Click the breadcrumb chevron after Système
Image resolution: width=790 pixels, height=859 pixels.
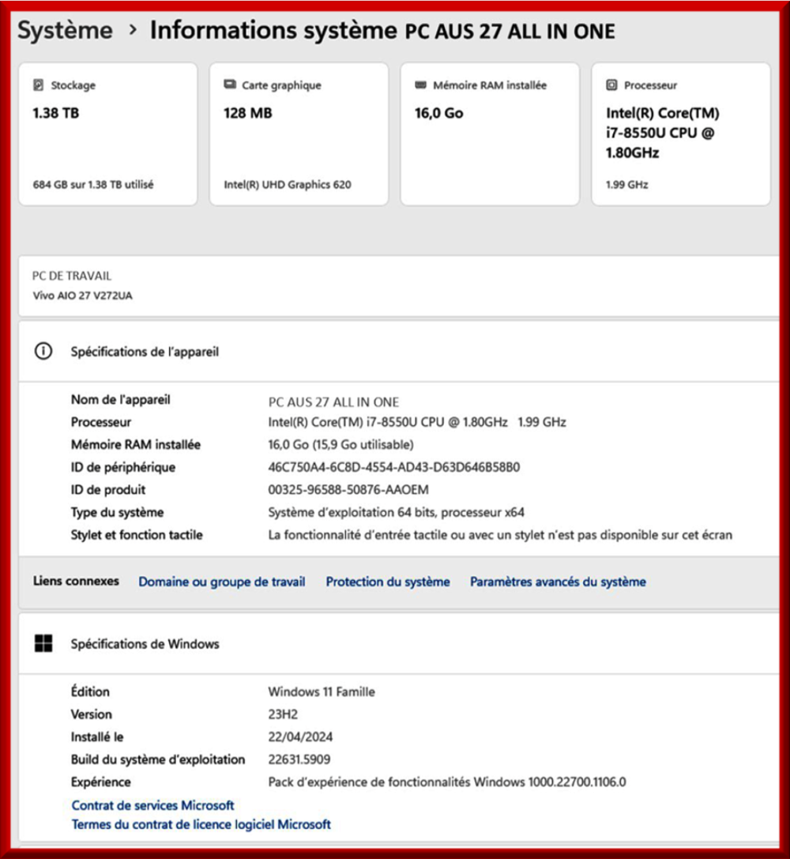pyautogui.click(x=133, y=30)
